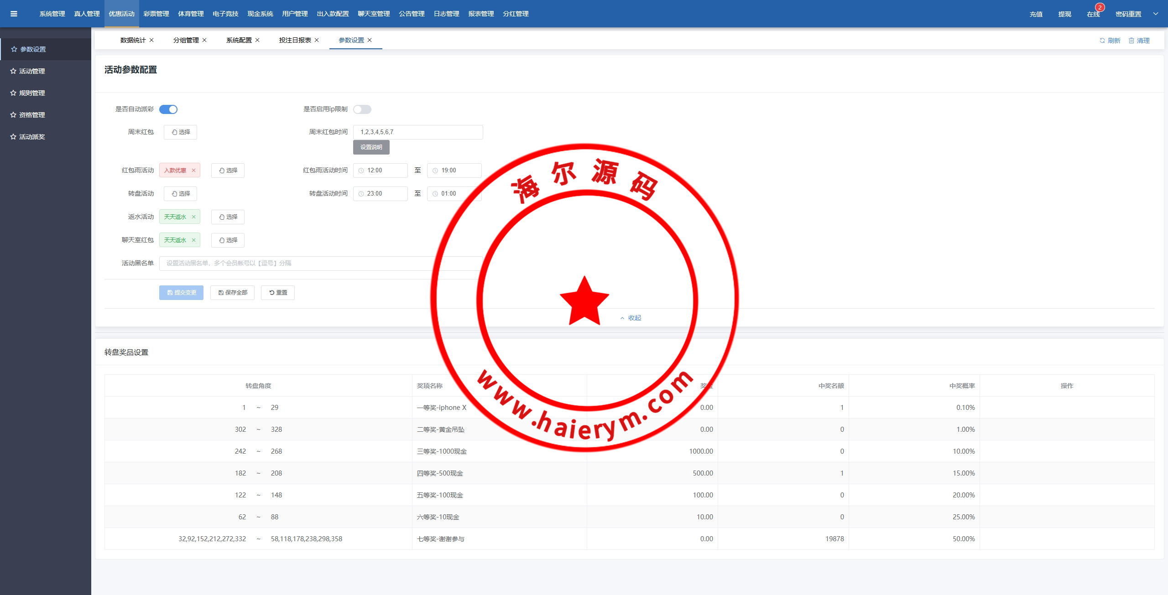Click the 刷新 refresh icon

(1102, 41)
